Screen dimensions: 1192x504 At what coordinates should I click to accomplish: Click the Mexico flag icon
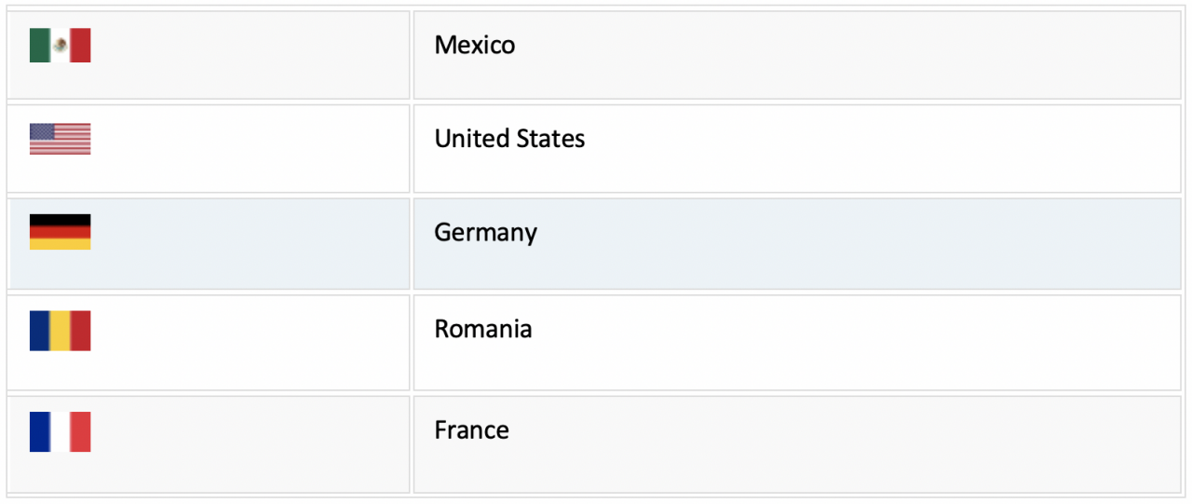click(60, 45)
